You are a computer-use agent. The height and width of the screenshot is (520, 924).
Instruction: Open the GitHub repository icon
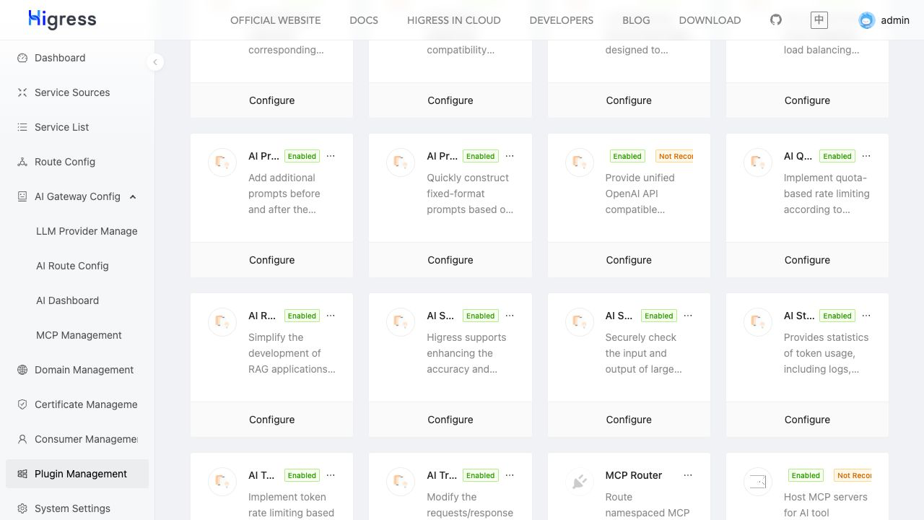(776, 19)
